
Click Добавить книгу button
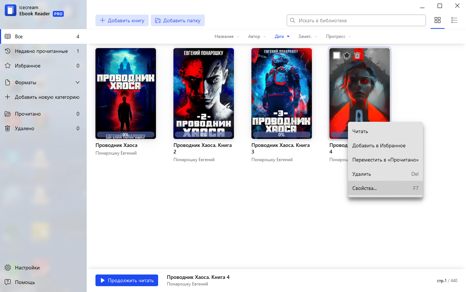(x=122, y=20)
